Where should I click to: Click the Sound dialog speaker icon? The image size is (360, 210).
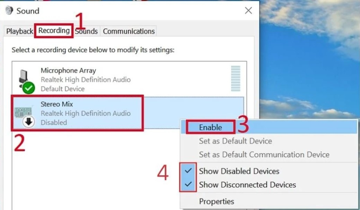[9, 10]
